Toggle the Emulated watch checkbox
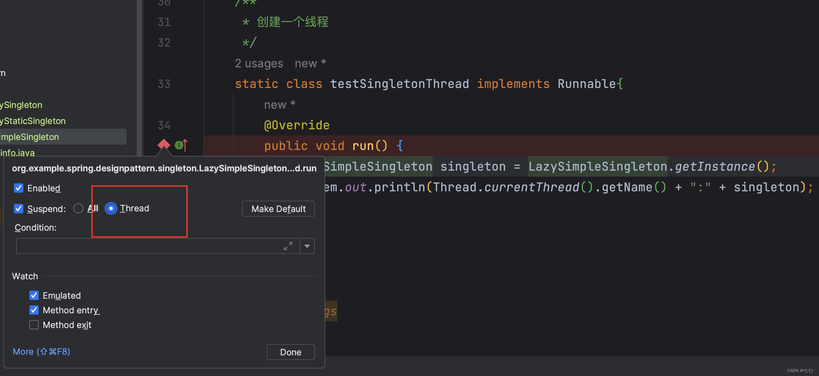 [x=34, y=295]
